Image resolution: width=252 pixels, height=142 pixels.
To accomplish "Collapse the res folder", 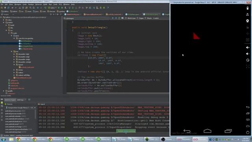I will (11, 52).
